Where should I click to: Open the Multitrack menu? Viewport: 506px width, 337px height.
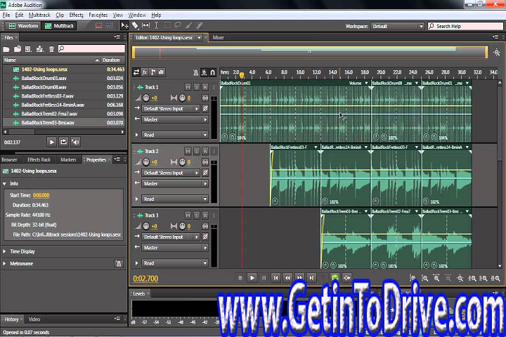[x=39, y=15]
